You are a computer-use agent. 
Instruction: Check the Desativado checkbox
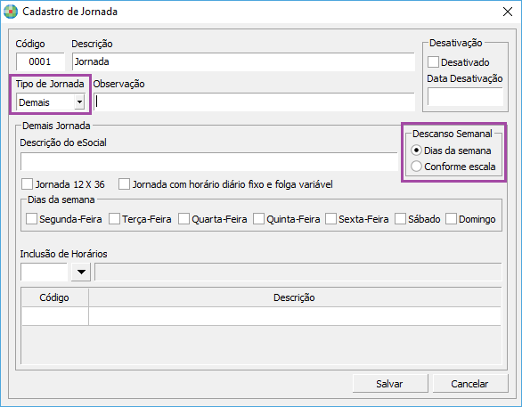pos(433,62)
